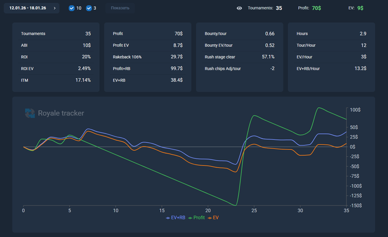This screenshot has height=237, width=388.
Task: Toggle the eye visibility icon
Action: (x=239, y=8)
